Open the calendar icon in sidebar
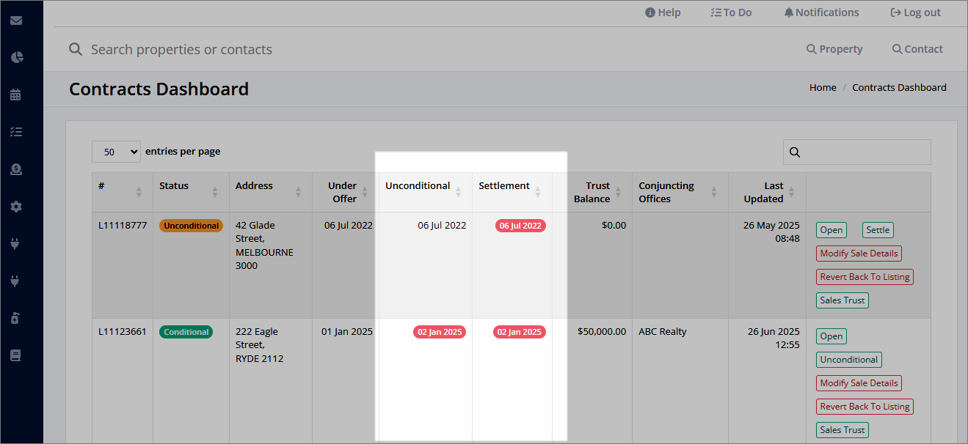 point(15,95)
